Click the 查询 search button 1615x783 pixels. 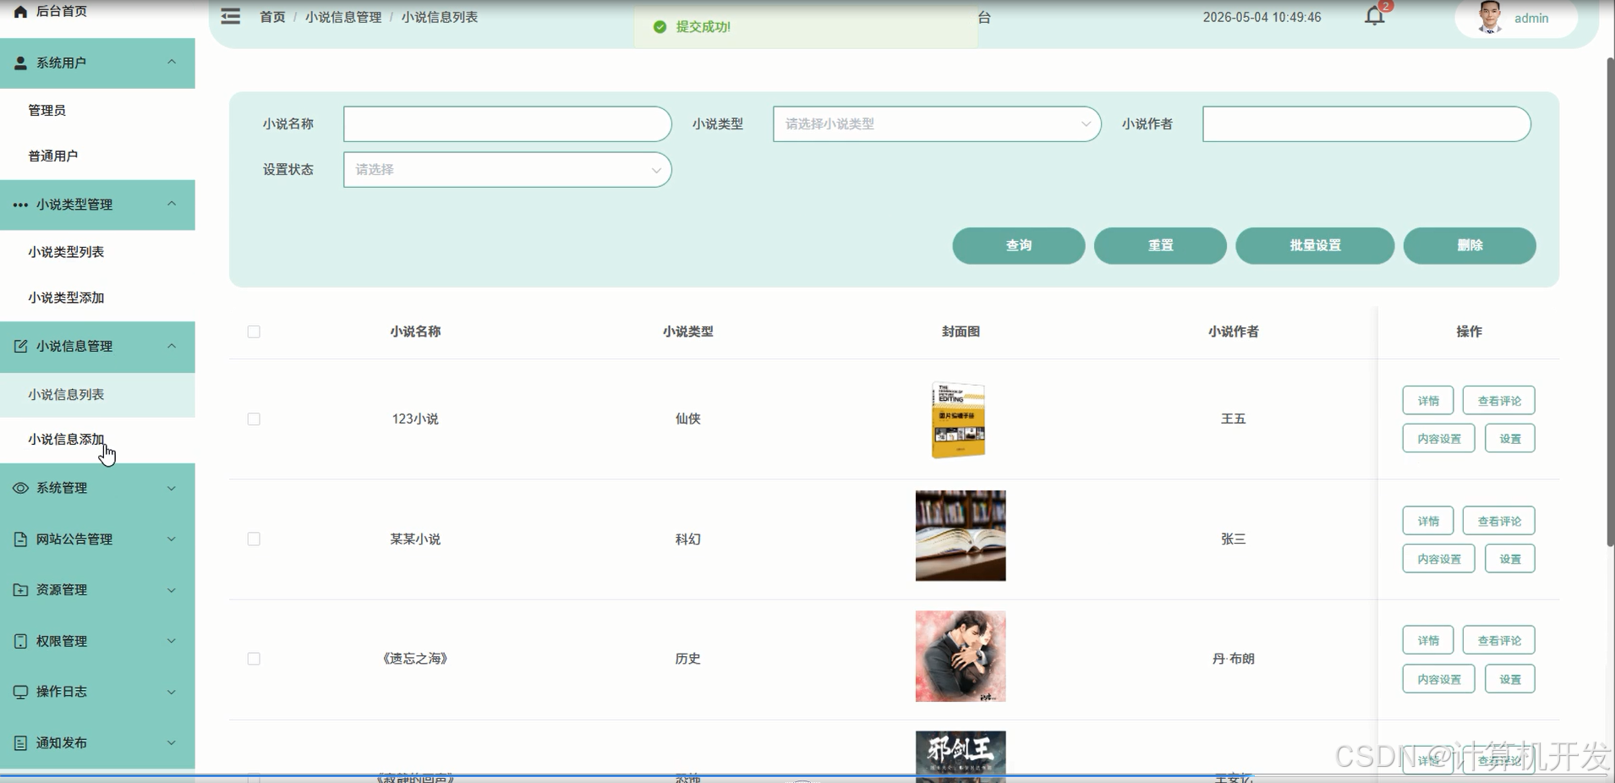(x=1018, y=245)
